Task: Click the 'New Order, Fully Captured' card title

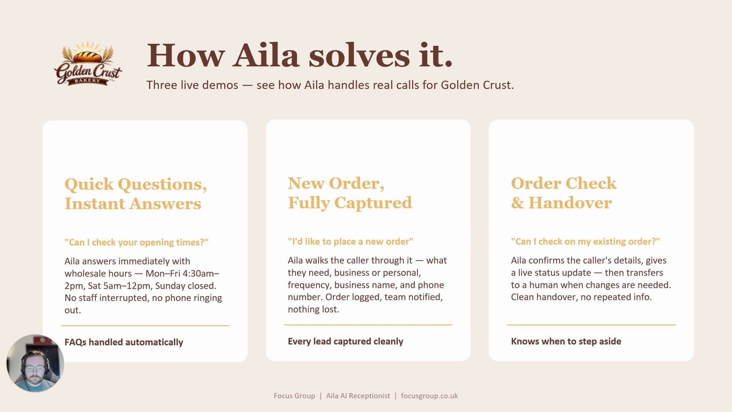Action: 350,193
